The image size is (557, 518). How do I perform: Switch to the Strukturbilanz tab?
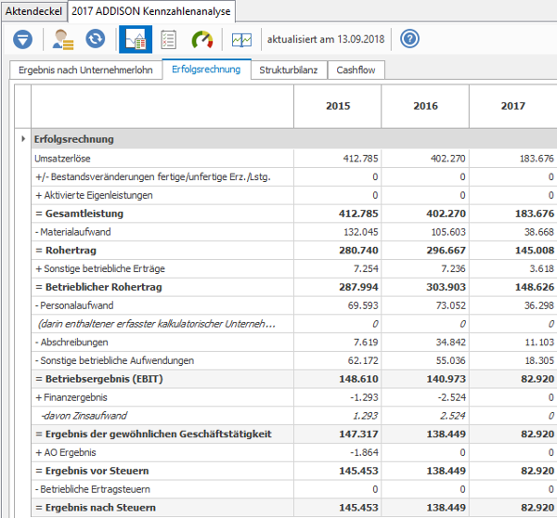288,70
